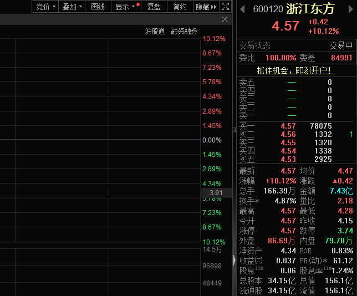Go to next stock arrow

point(351,9)
